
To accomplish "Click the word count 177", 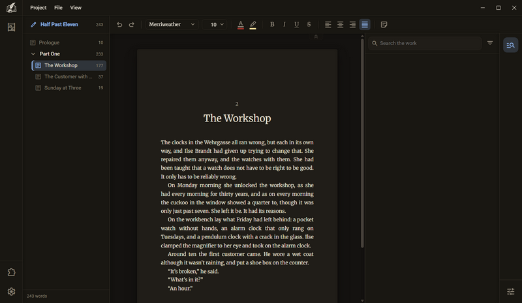I will point(100,65).
